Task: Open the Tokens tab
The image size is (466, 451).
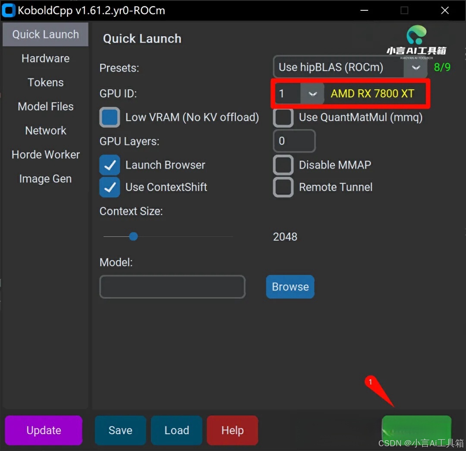Action: (x=45, y=82)
